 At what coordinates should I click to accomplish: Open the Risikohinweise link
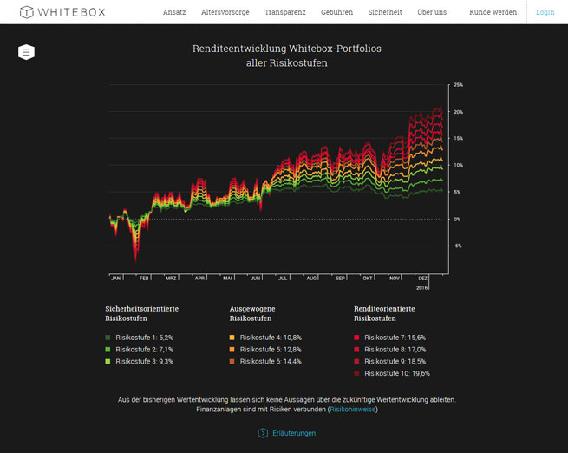[352, 409]
